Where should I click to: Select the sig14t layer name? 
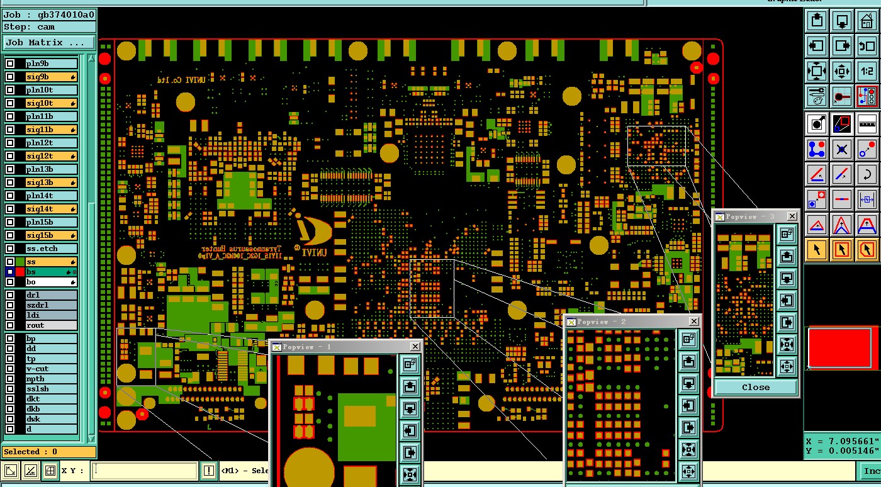pos(52,209)
